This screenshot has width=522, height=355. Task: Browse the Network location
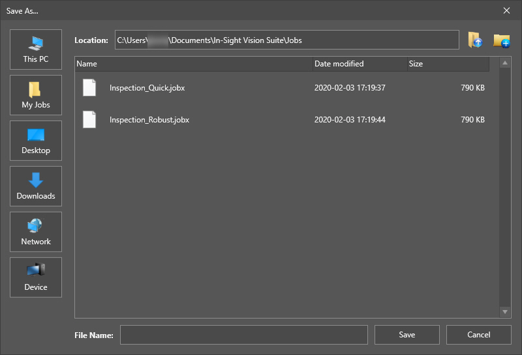(x=36, y=232)
